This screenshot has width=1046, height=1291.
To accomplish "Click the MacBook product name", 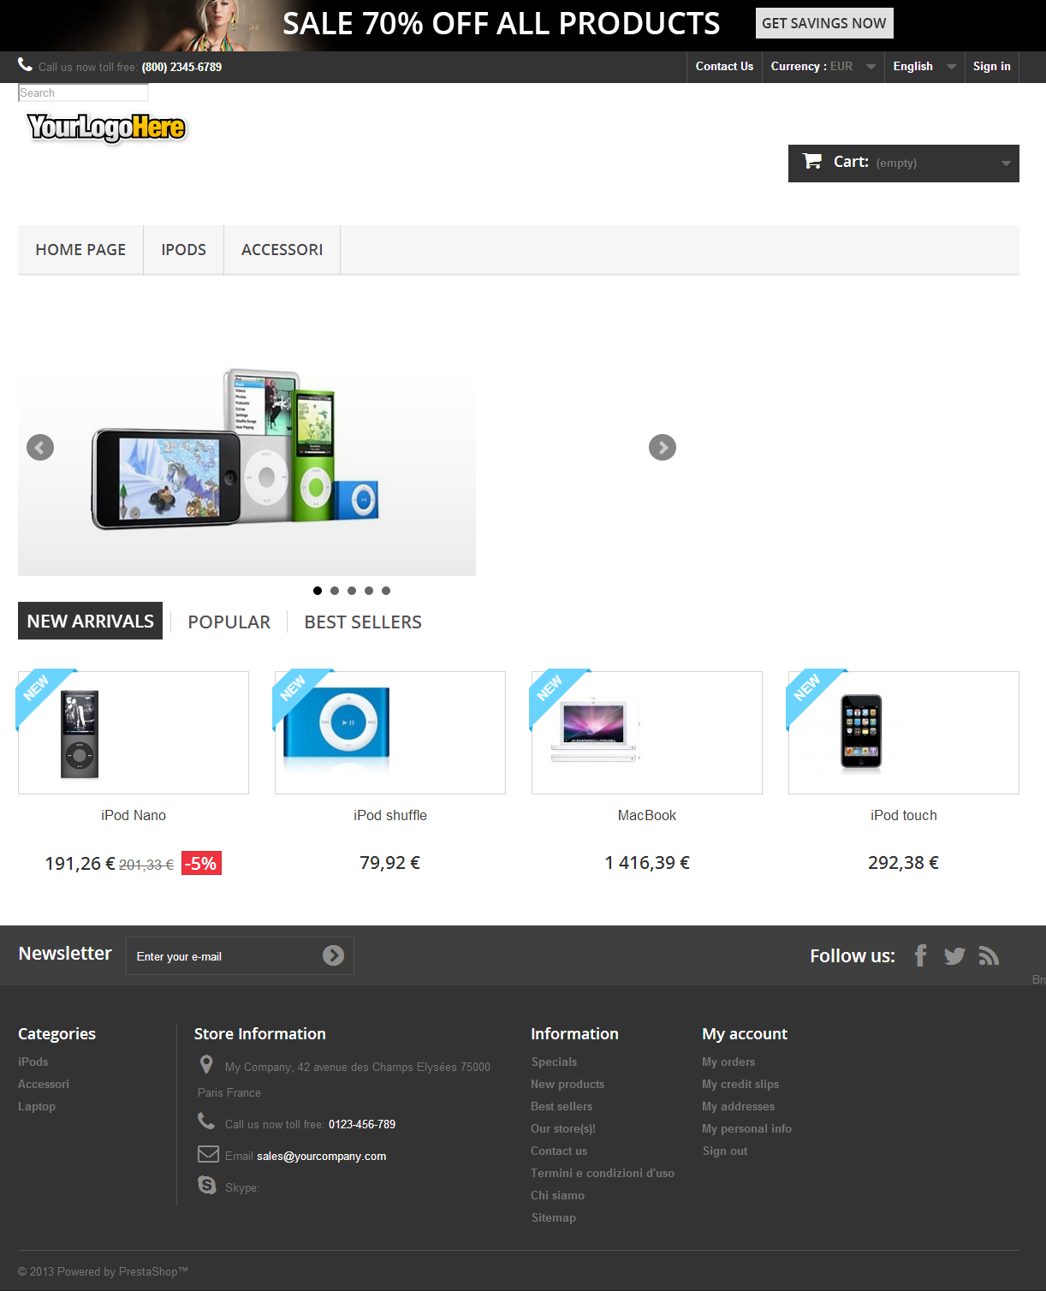I will [647, 816].
